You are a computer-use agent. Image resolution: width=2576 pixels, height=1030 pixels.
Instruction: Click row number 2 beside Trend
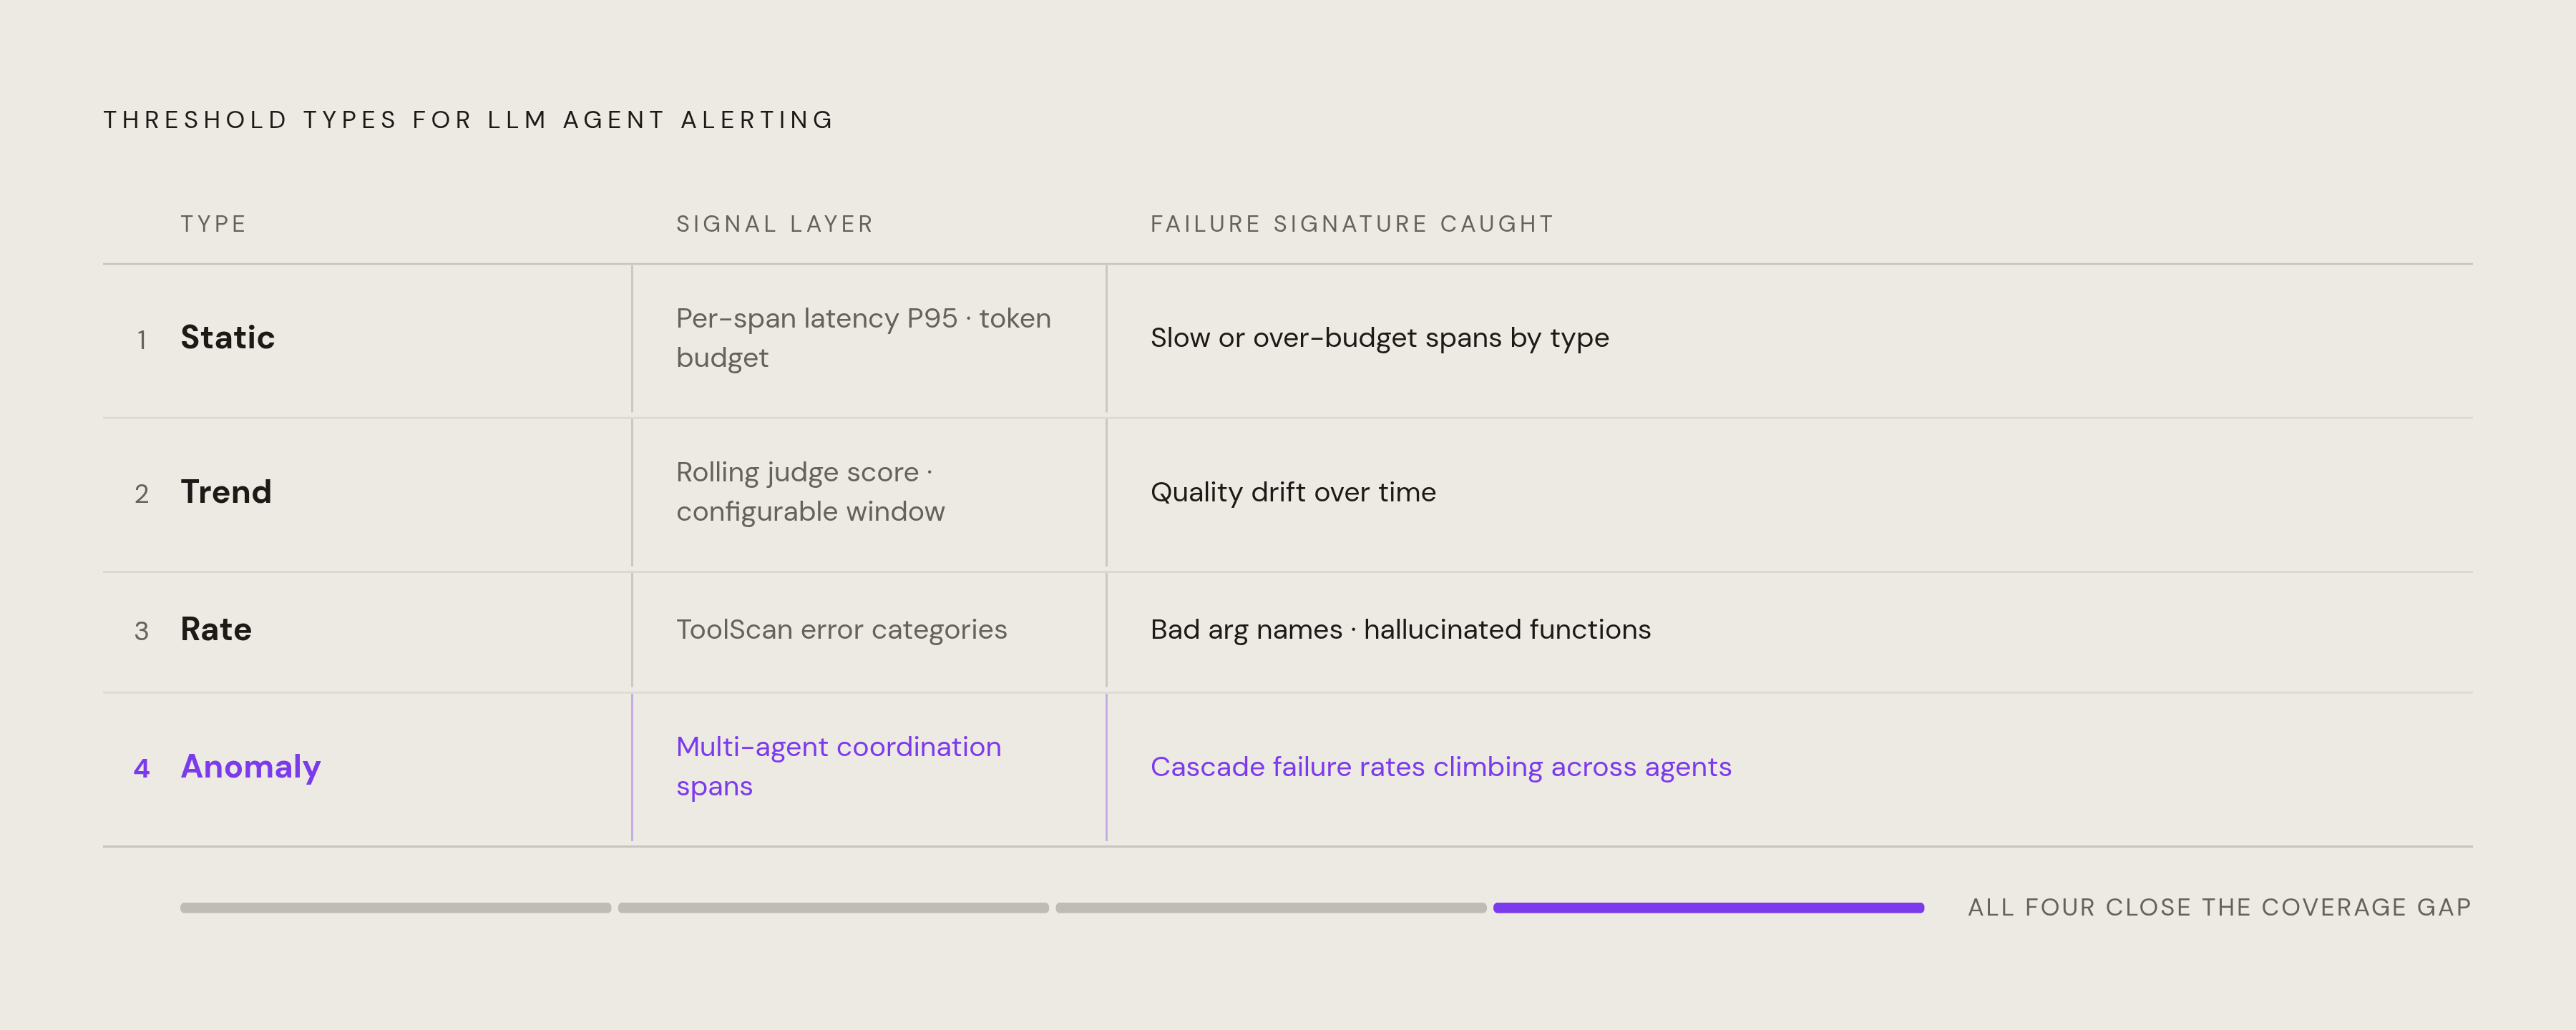pyautogui.click(x=142, y=494)
